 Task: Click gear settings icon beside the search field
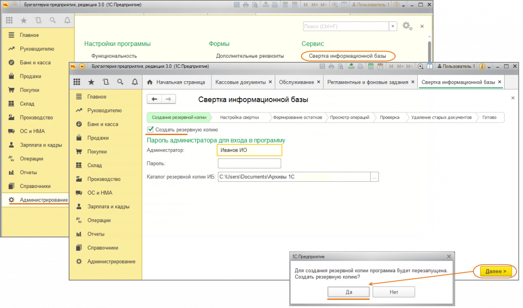click(x=407, y=26)
